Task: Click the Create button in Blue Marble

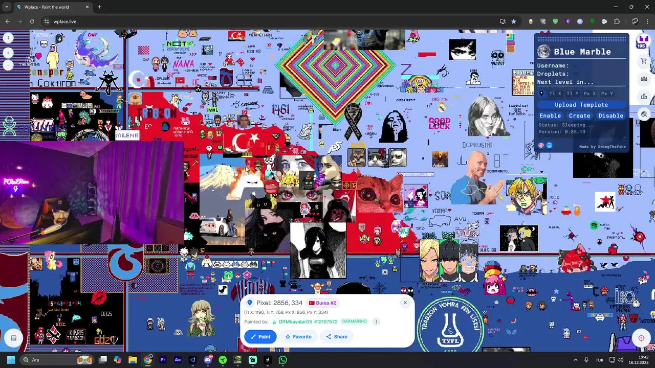Action: point(579,116)
